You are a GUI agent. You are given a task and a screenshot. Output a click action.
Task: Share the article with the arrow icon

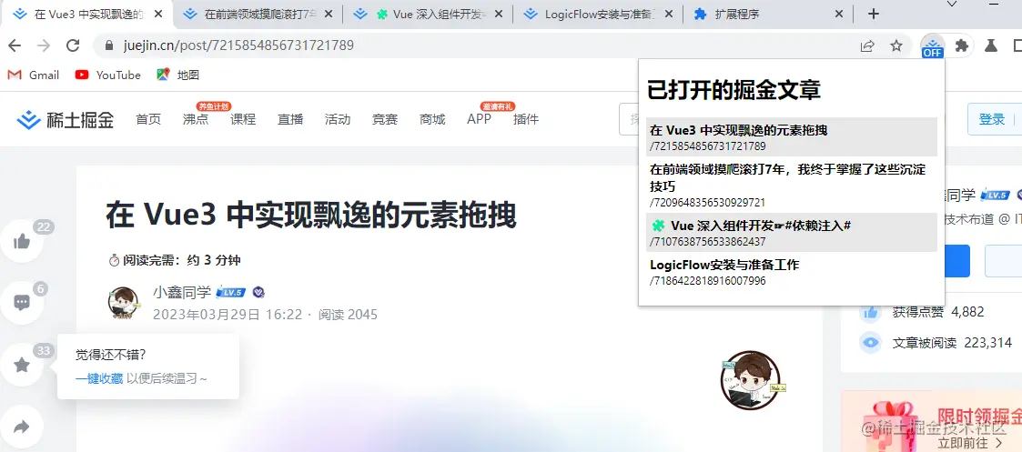(22, 427)
